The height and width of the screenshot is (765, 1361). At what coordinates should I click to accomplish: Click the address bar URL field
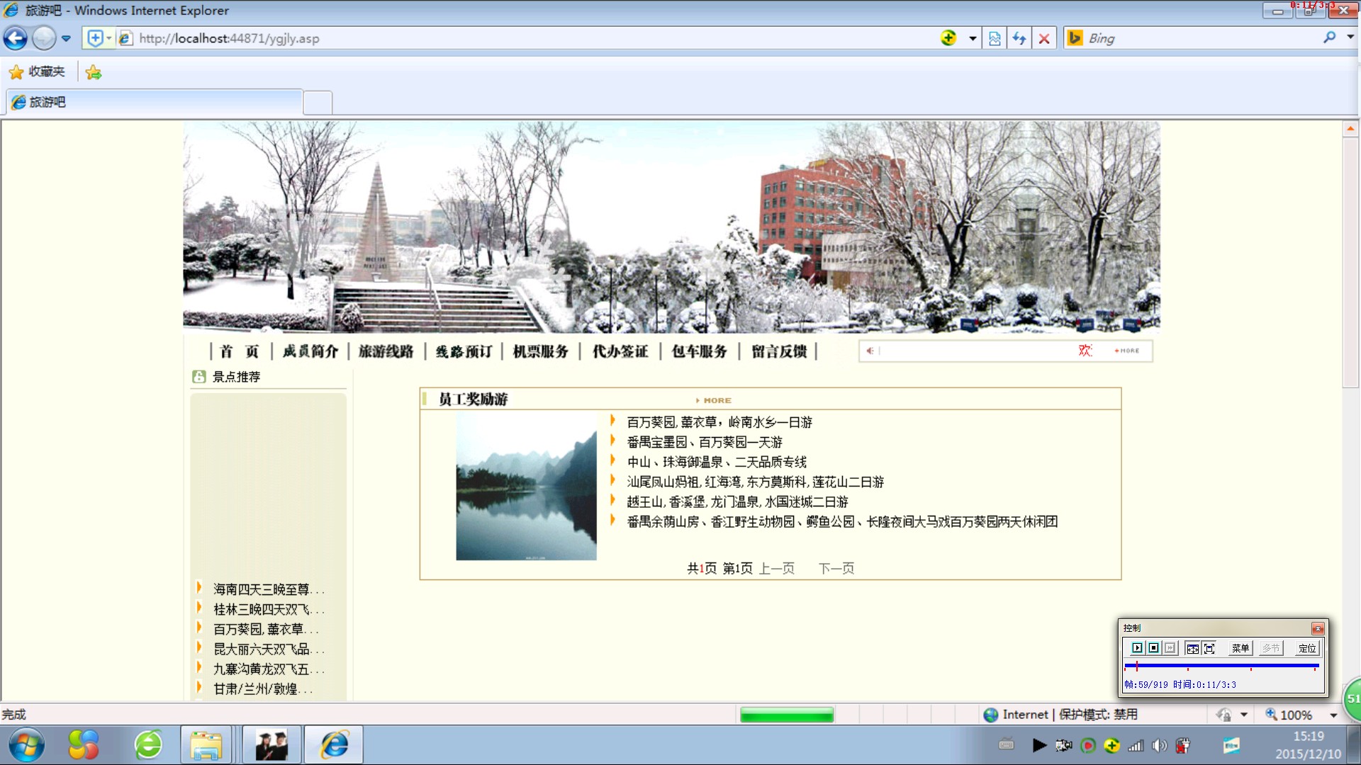point(525,38)
